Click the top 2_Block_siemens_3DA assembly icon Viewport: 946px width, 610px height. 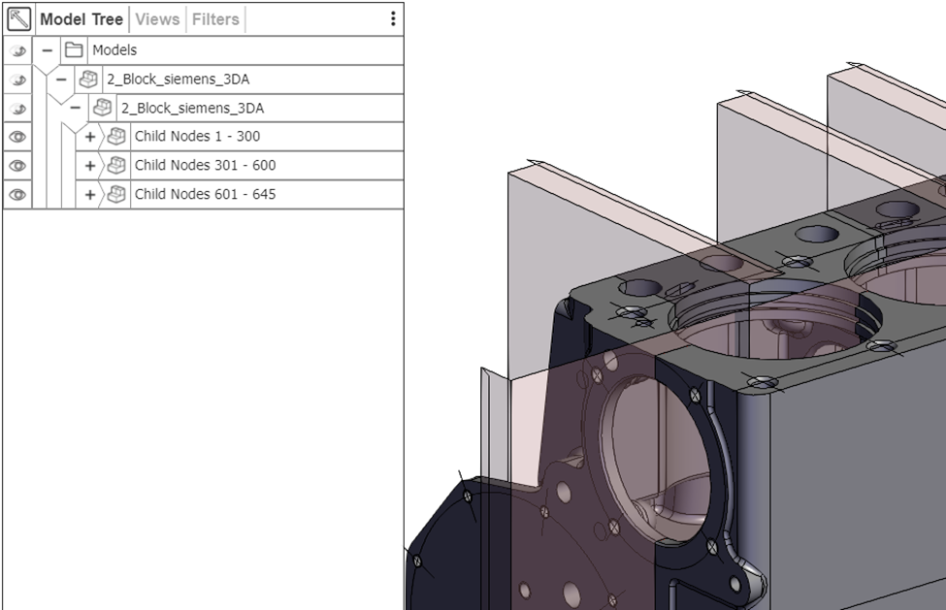tap(88, 79)
